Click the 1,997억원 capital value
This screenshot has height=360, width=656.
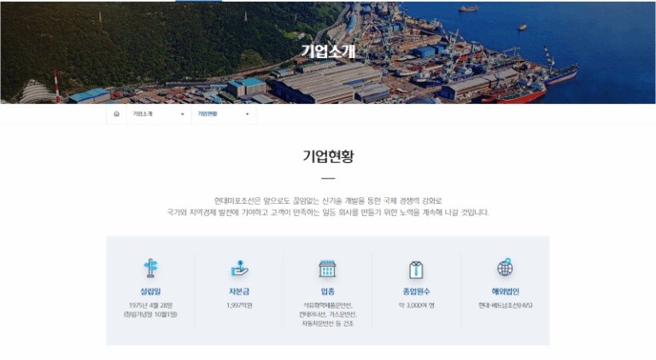[x=239, y=305]
